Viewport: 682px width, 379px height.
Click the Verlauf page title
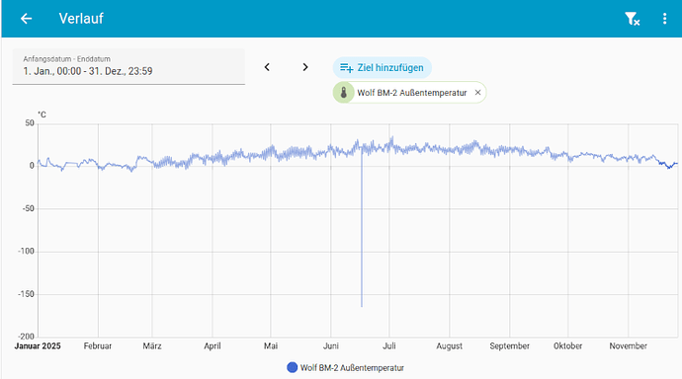pyautogui.click(x=81, y=19)
